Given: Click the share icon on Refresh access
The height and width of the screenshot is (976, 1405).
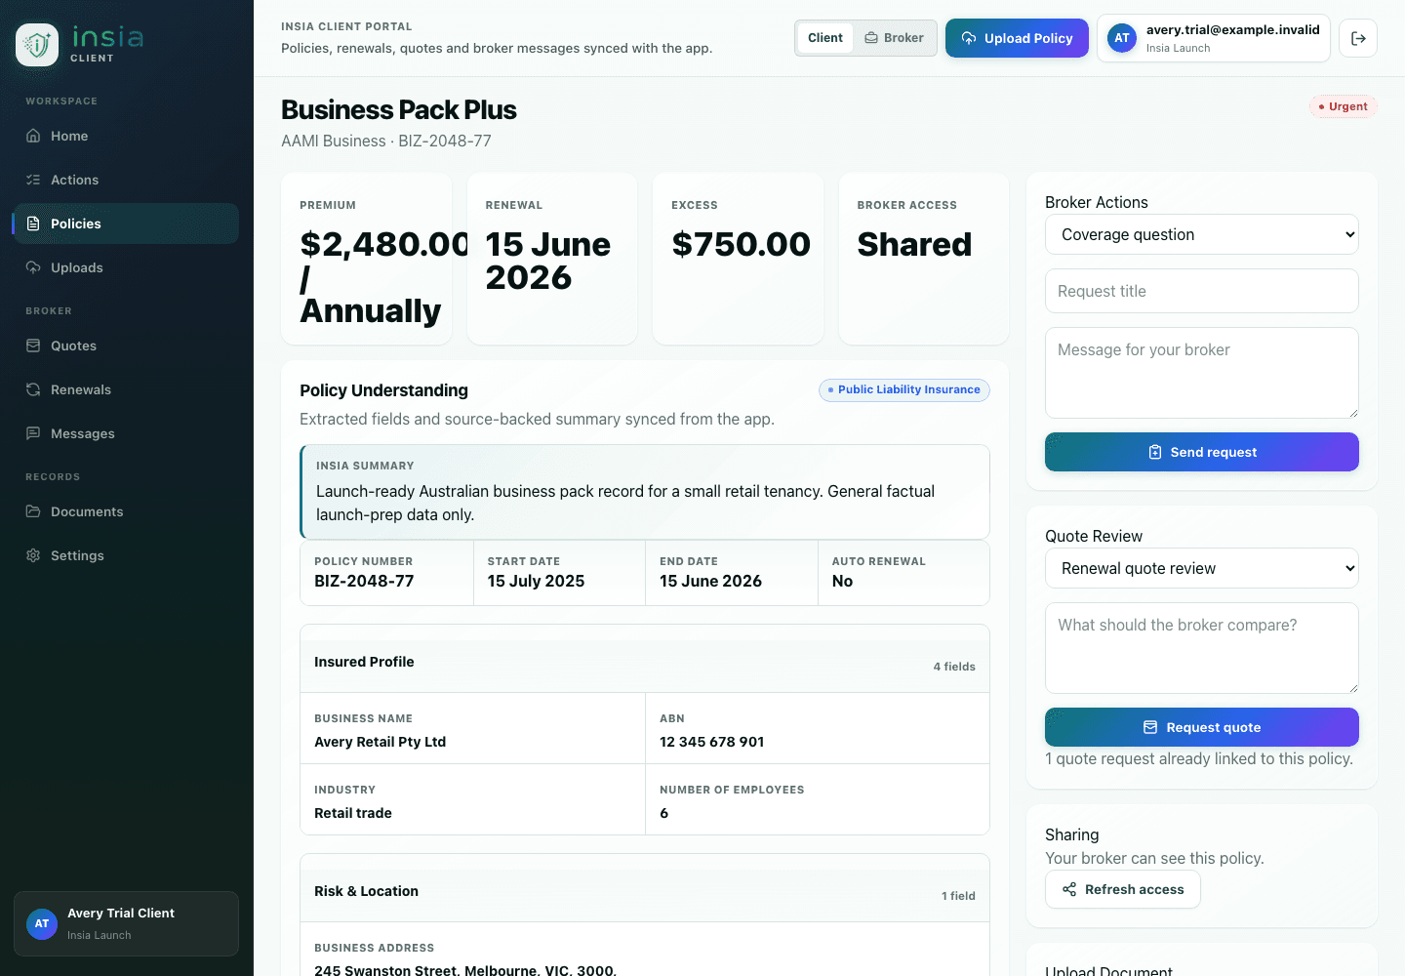Looking at the screenshot, I should [1069, 889].
